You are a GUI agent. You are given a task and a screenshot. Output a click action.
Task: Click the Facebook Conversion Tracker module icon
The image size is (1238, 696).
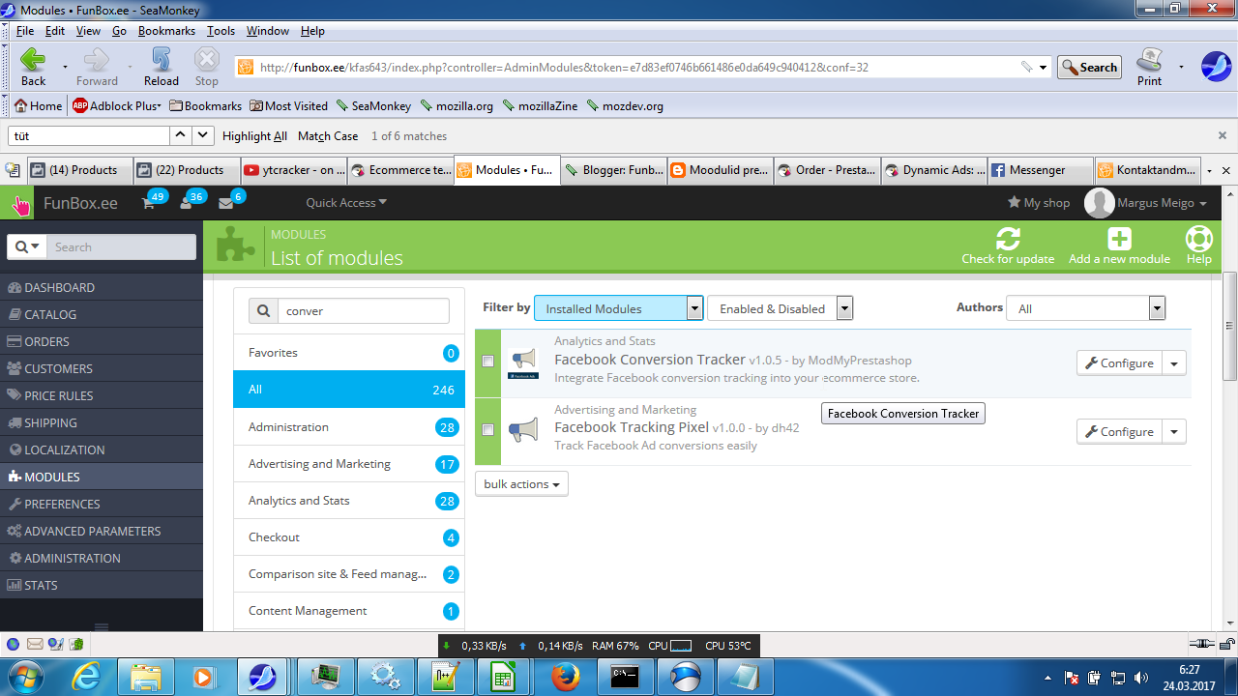pos(523,363)
